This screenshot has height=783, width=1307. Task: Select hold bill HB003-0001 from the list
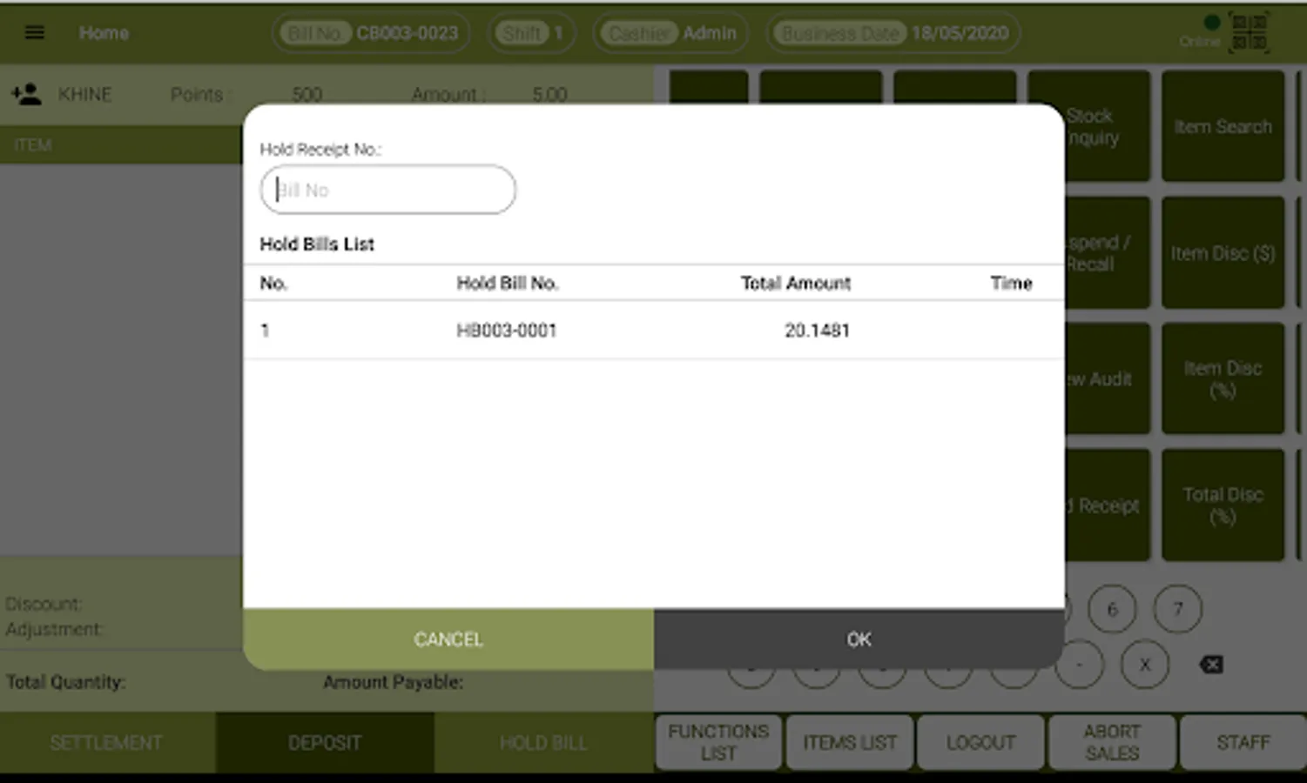tap(508, 330)
